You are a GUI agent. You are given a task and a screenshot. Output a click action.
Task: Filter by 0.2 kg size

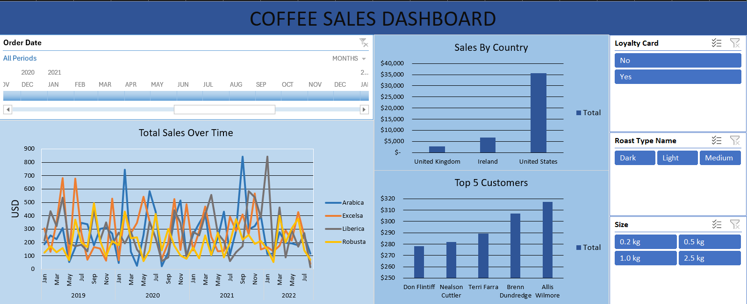pyautogui.click(x=645, y=242)
